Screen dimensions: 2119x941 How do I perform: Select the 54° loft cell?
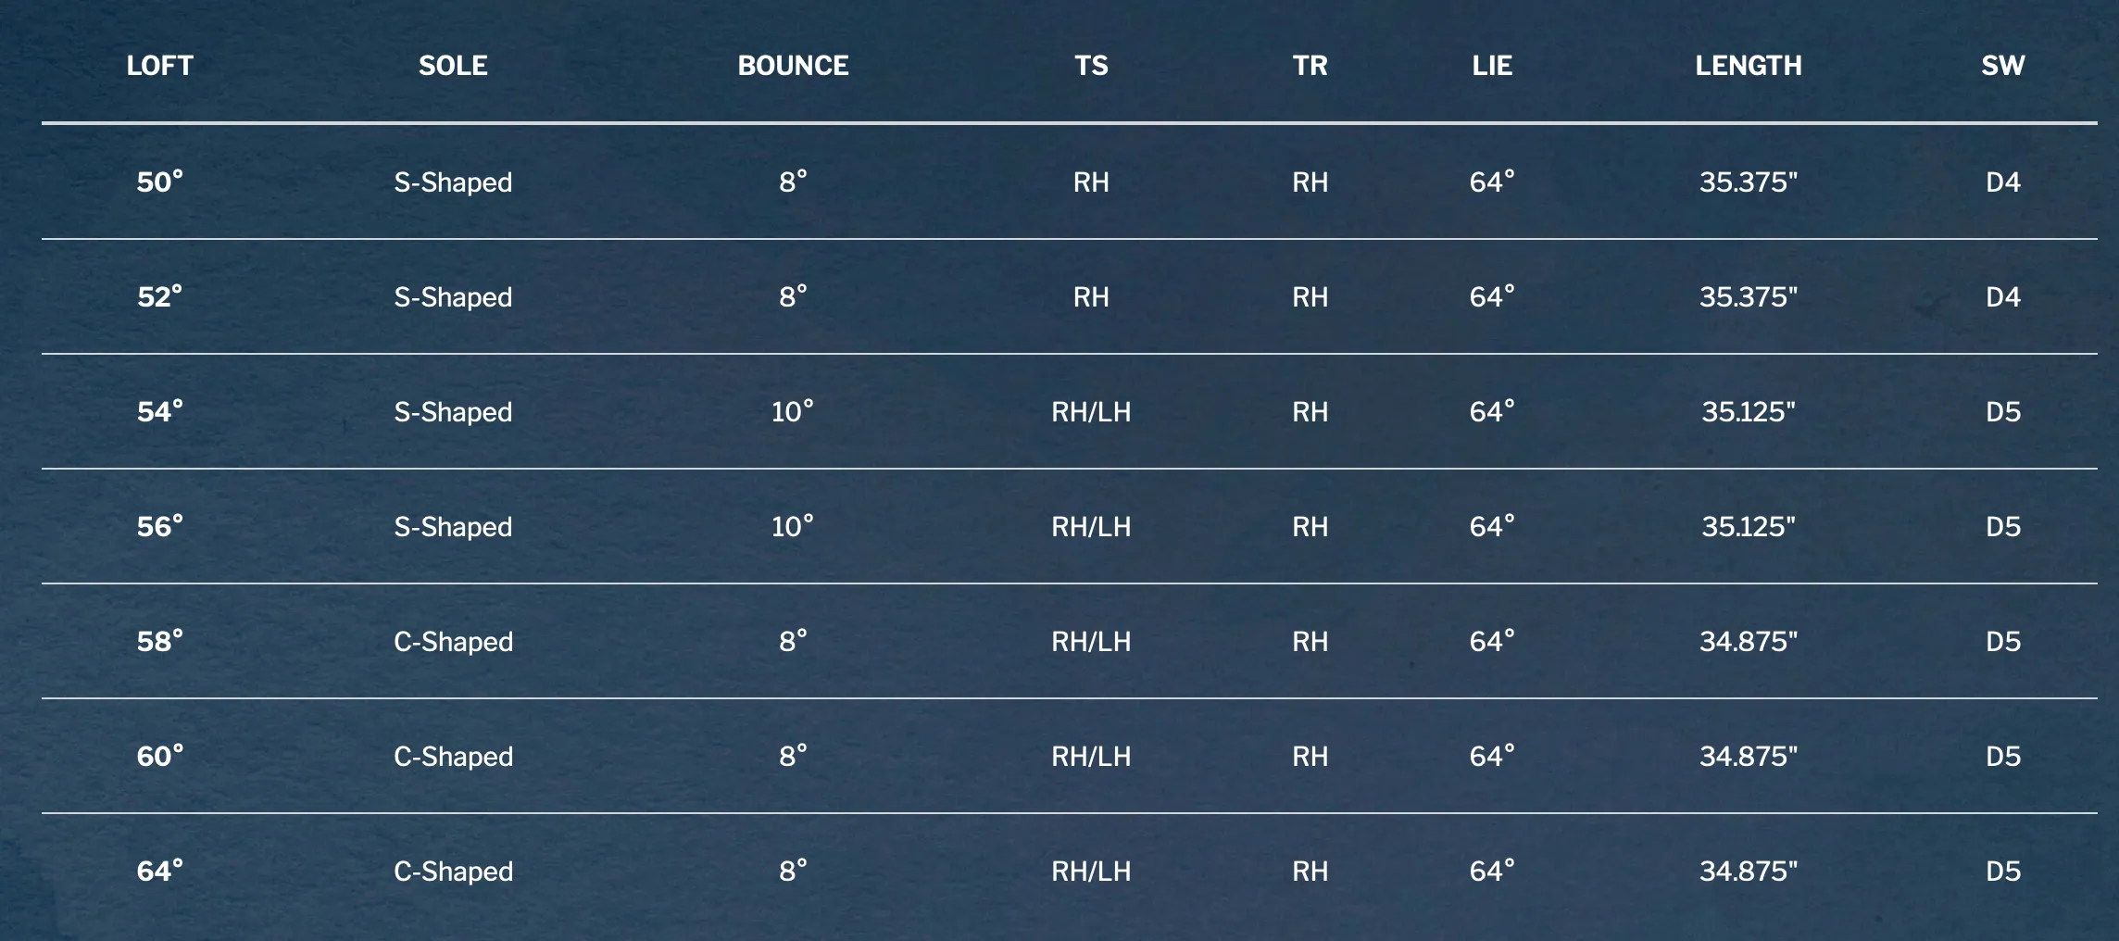pyautogui.click(x=160, y=411)
